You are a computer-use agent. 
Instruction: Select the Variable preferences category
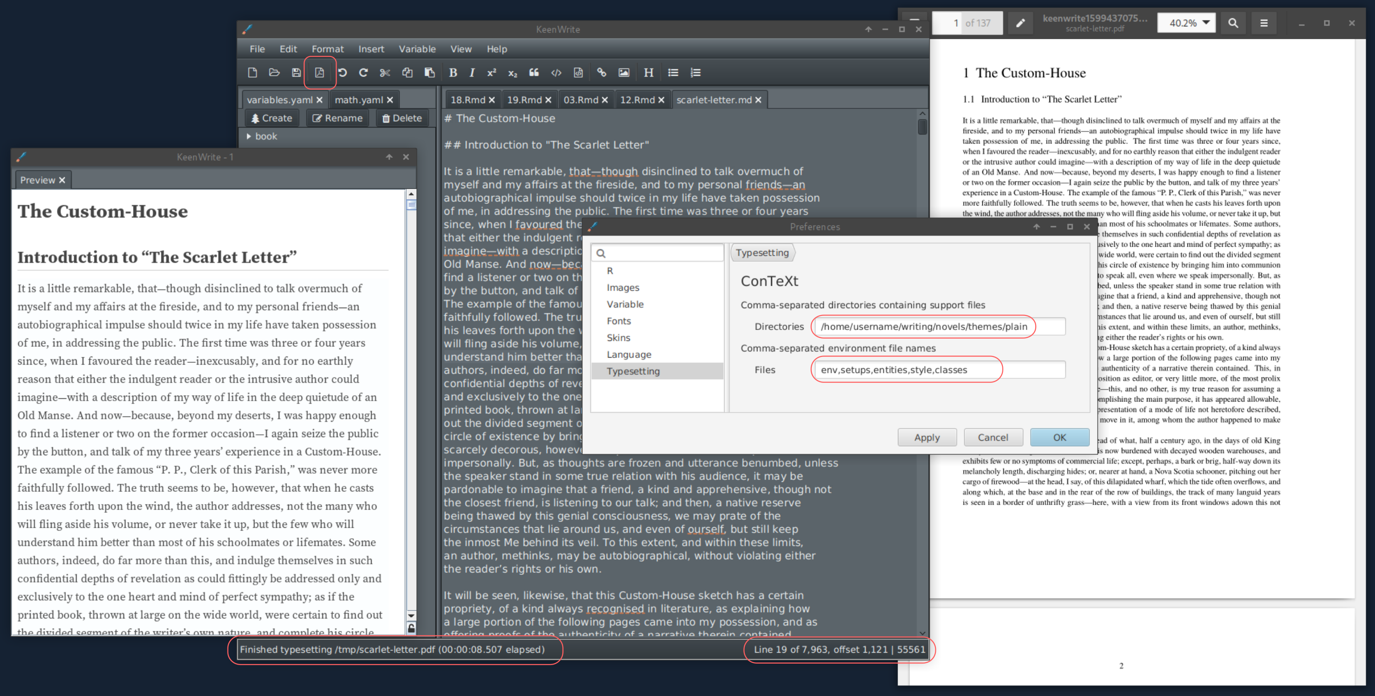click(x=657, y=304)
